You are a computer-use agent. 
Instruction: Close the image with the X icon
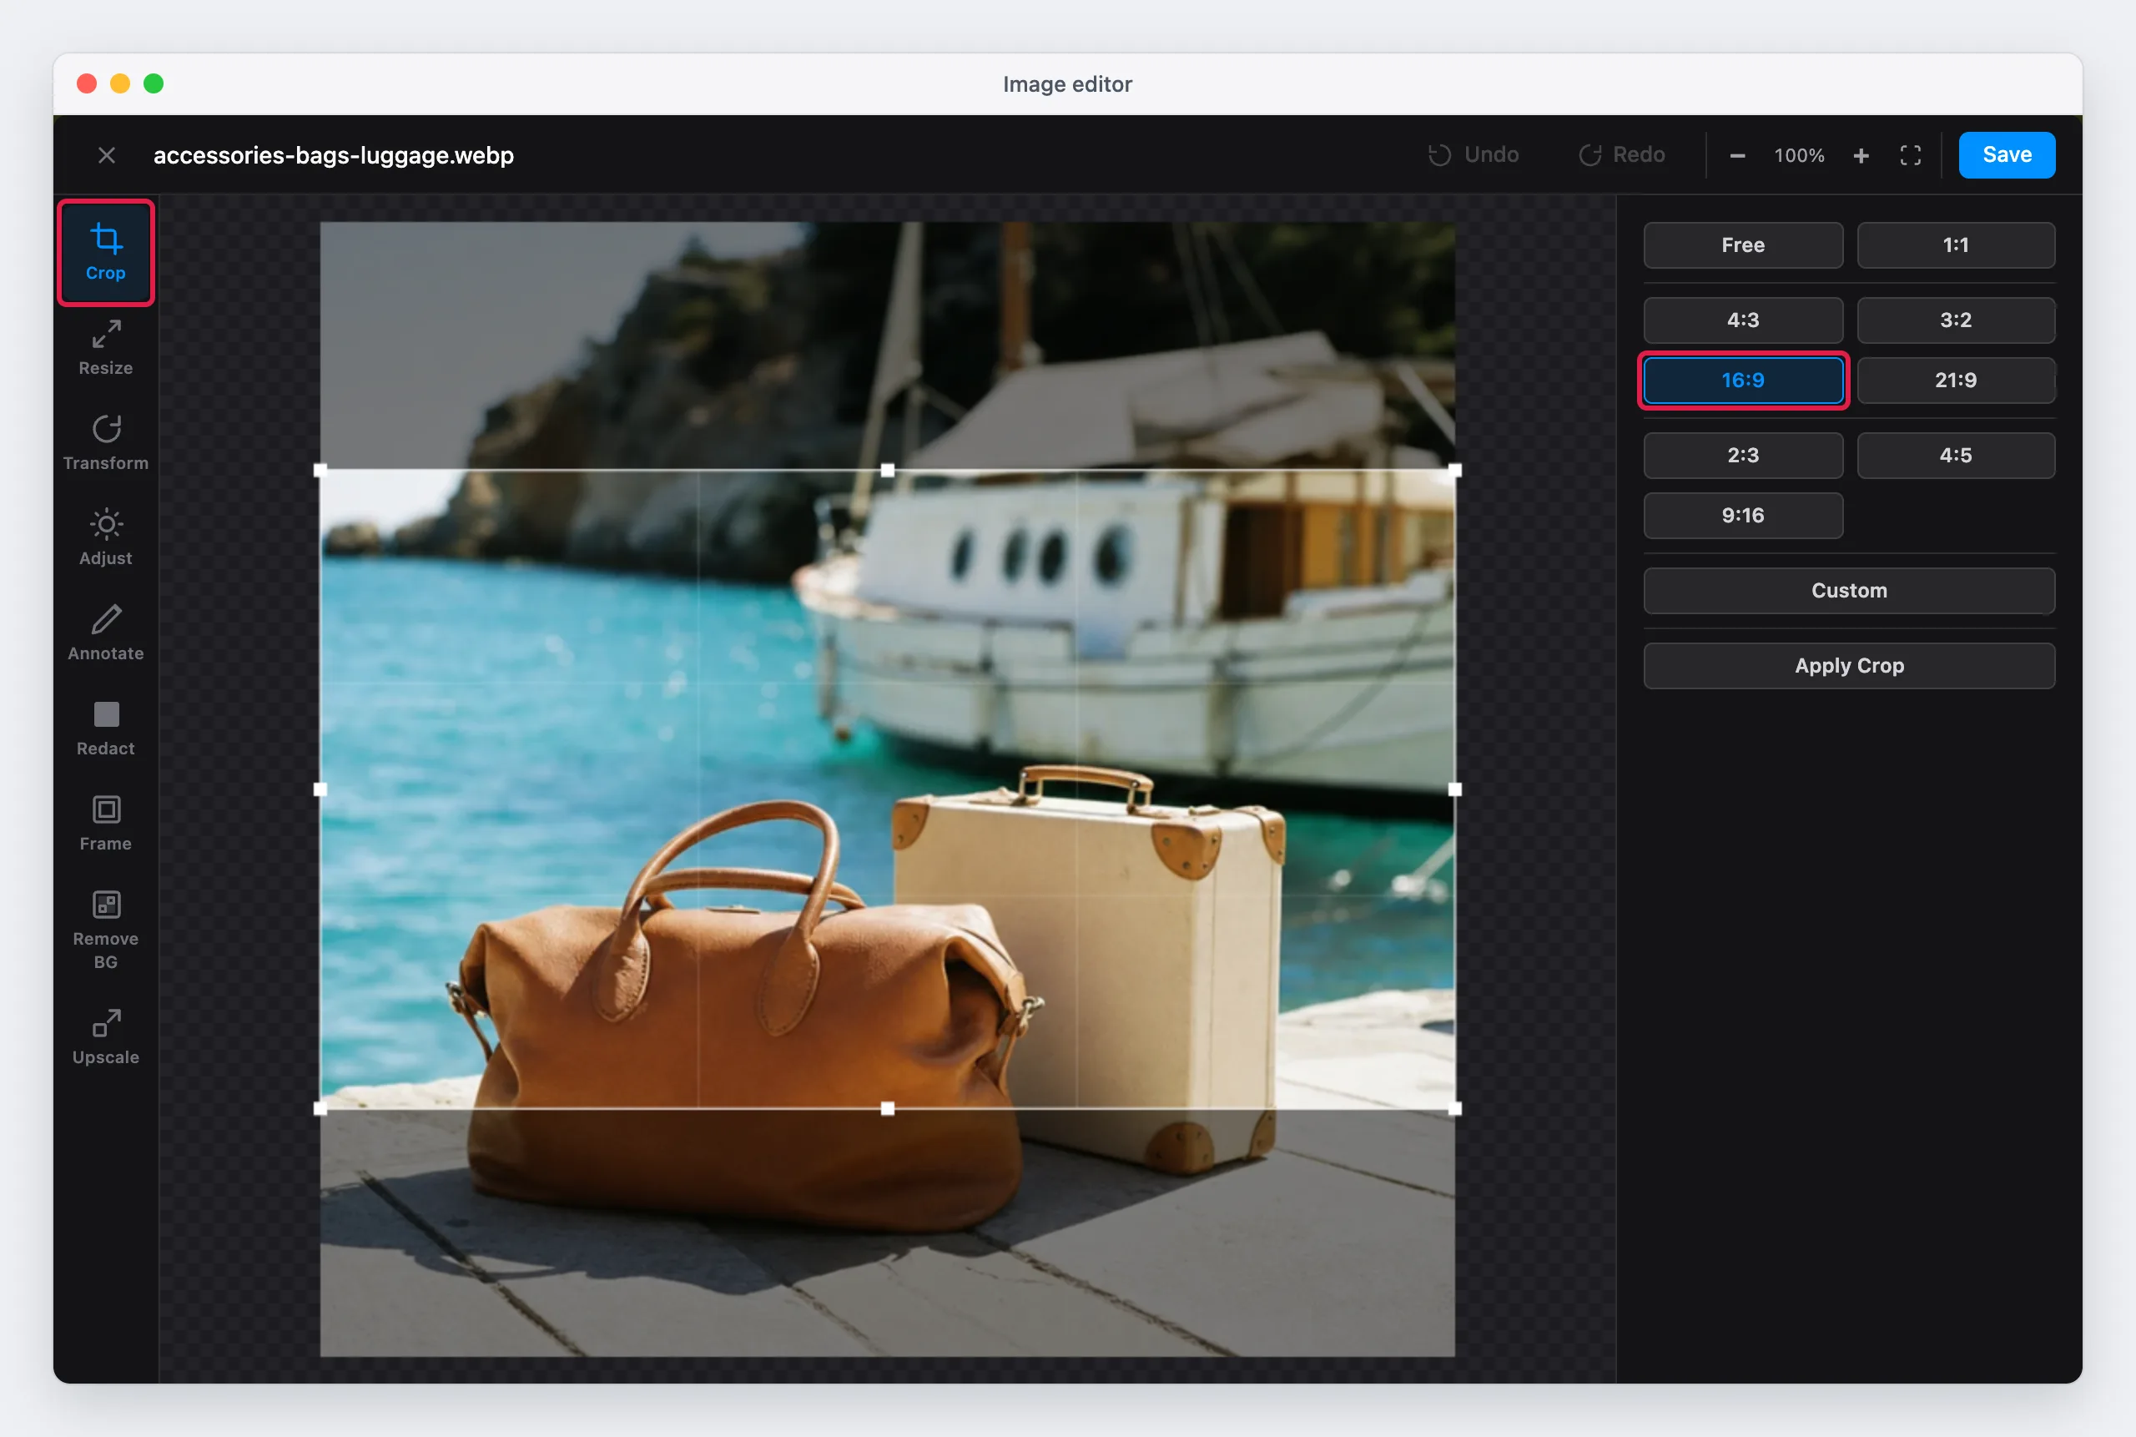pyautogui.click(x=106, y=155)
